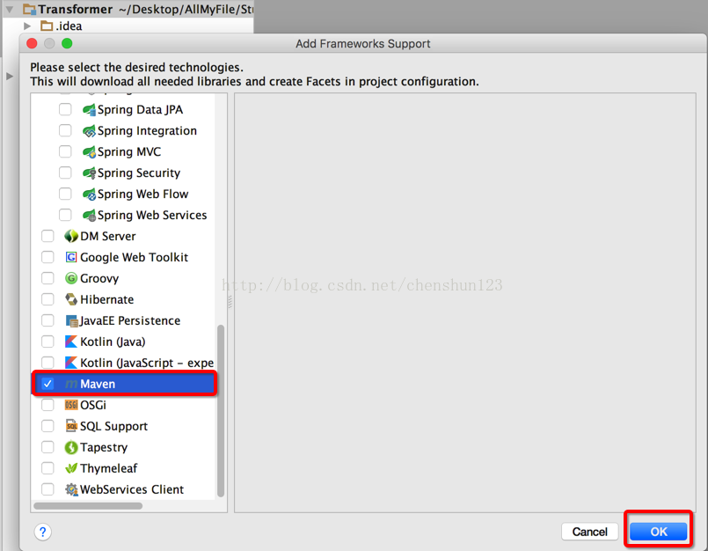Select the Tapestry row label
This screenshot has height=551, width=708.
tap(104, 447)
